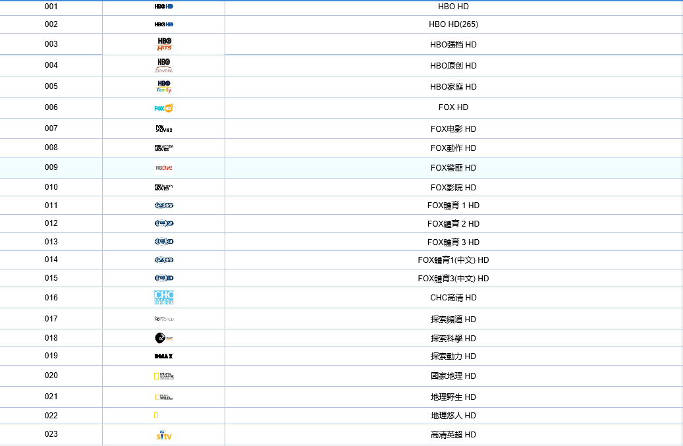Click channel number '016'
This screenshot has height=446, width=683.
(51, 298)
